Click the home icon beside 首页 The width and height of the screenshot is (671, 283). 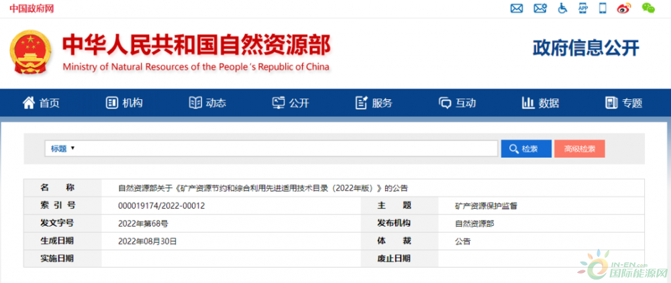(x=29, y=103)
